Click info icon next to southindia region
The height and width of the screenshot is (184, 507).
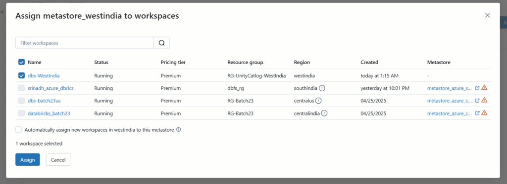point(322,88)
